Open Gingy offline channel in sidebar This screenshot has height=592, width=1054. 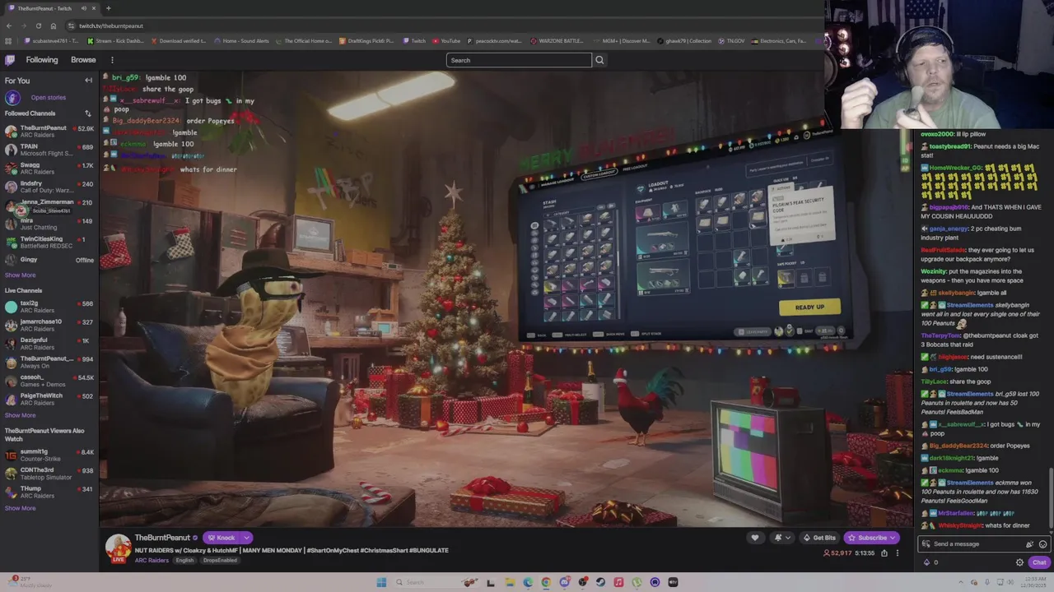point(49,260)
